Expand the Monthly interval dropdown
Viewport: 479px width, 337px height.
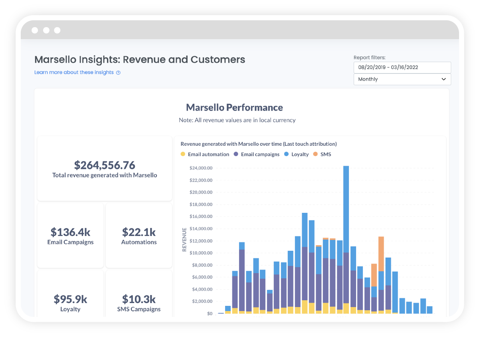click(x=402, y=79)
